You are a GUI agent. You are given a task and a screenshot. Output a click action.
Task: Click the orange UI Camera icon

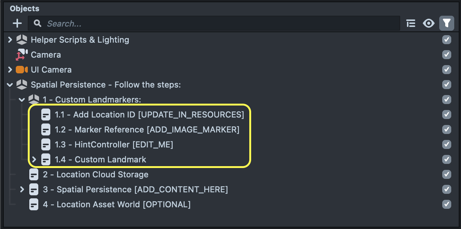[22, 70]
